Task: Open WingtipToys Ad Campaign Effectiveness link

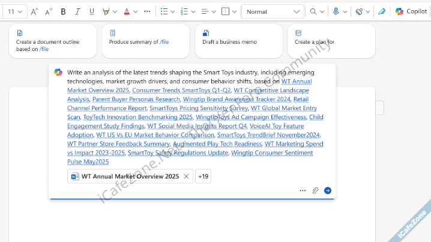Action: coord(251,117)
